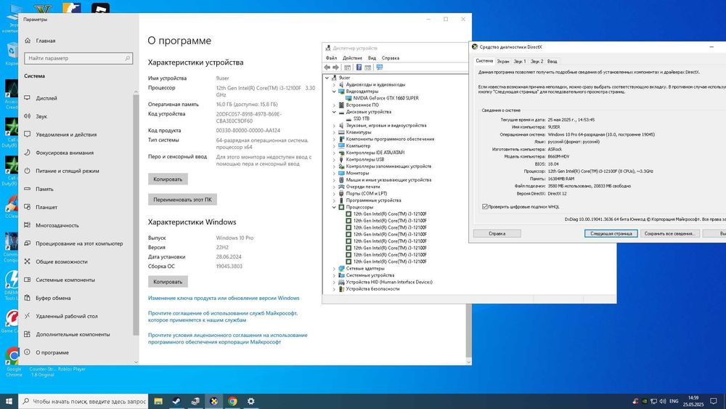Expand Аудиовходы и аудиовыходы node
This screenshot has height=409, width=726.
334,85
